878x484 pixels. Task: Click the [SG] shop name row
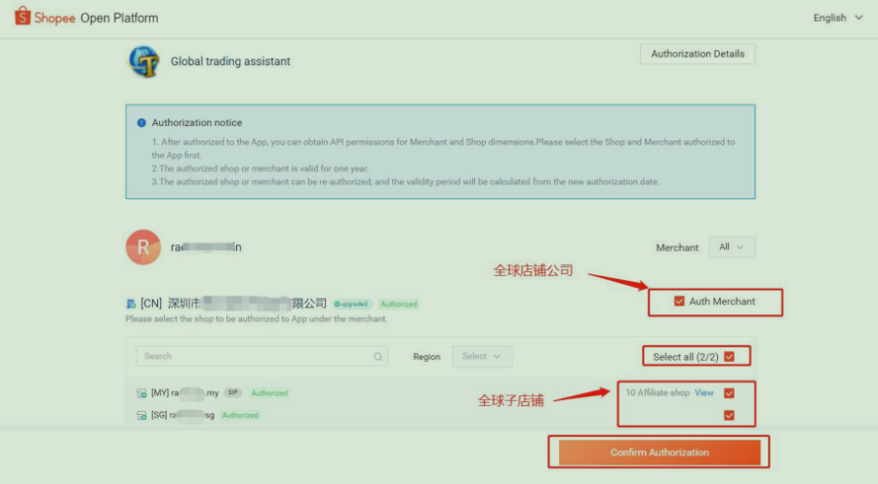(x=182, y=415)
